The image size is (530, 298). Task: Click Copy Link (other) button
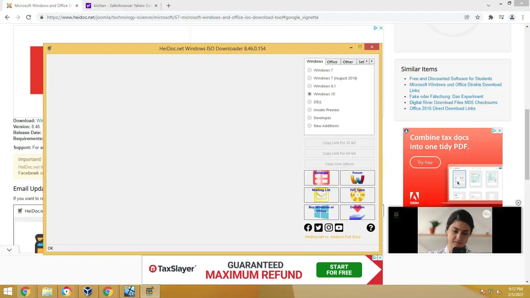coord(339,164)
